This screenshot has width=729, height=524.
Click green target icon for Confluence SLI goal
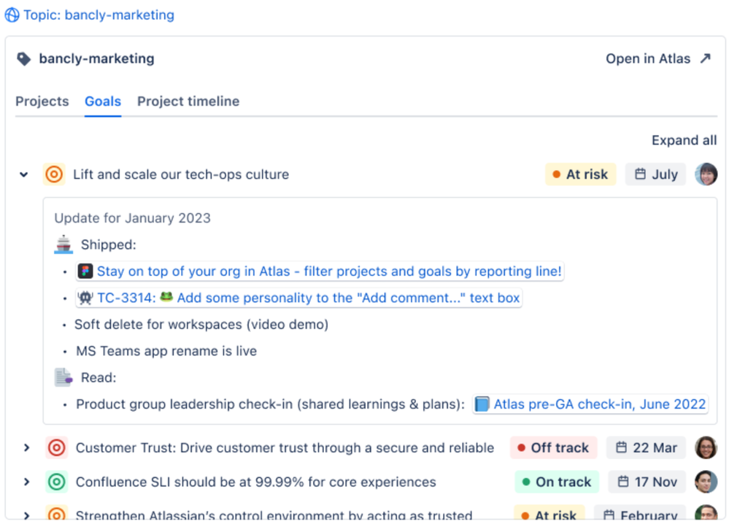[57, 482]
